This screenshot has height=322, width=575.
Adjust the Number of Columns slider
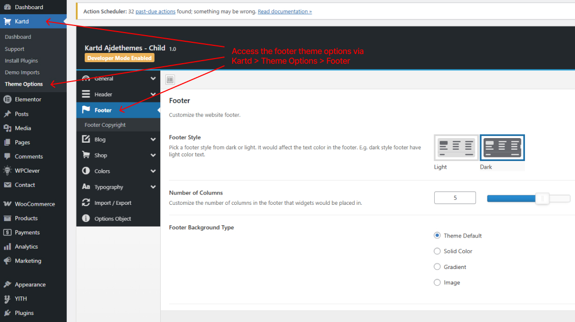point(542,198)
